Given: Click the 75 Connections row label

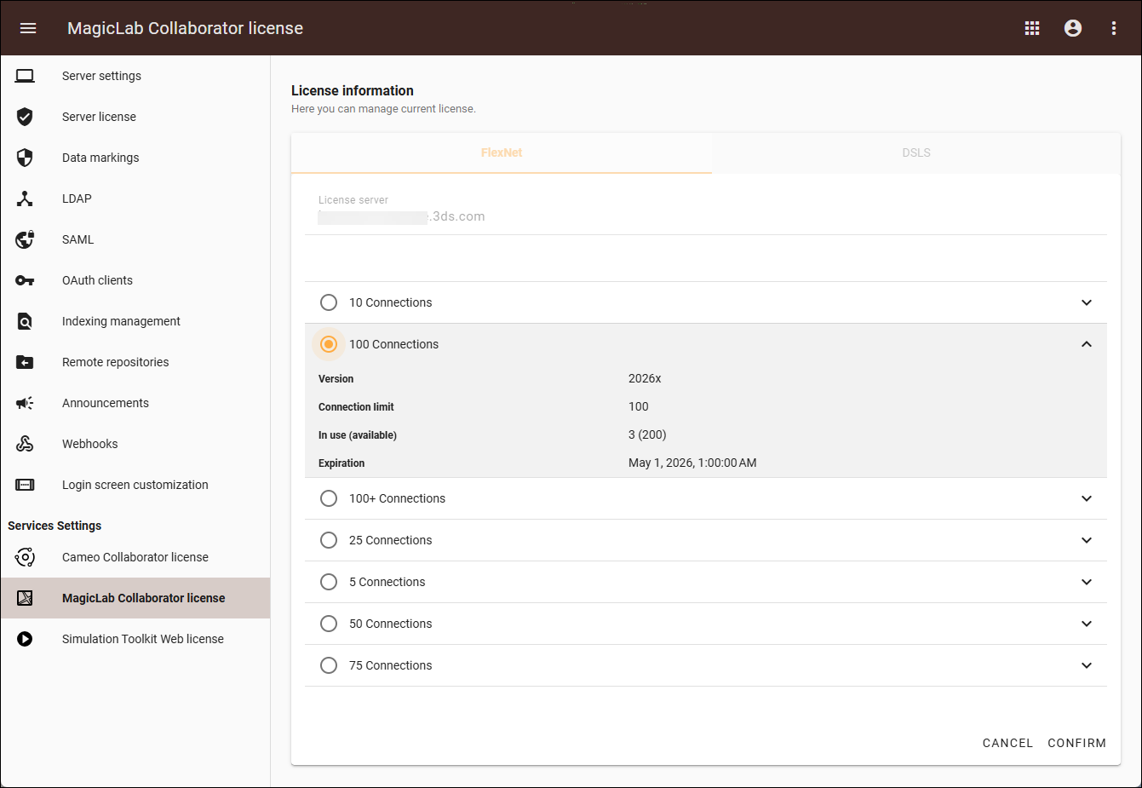Looking at the screenshot, I should click(390, 665).
